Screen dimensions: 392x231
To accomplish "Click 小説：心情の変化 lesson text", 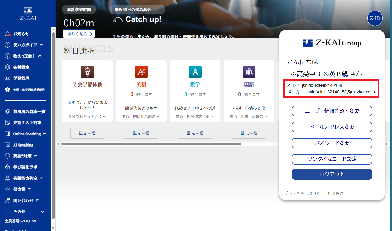I will (249, 109).
